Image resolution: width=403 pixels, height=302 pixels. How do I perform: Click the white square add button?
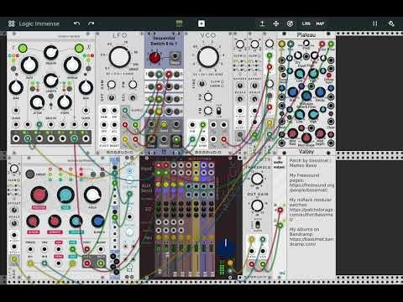click(x=201, y=23)
